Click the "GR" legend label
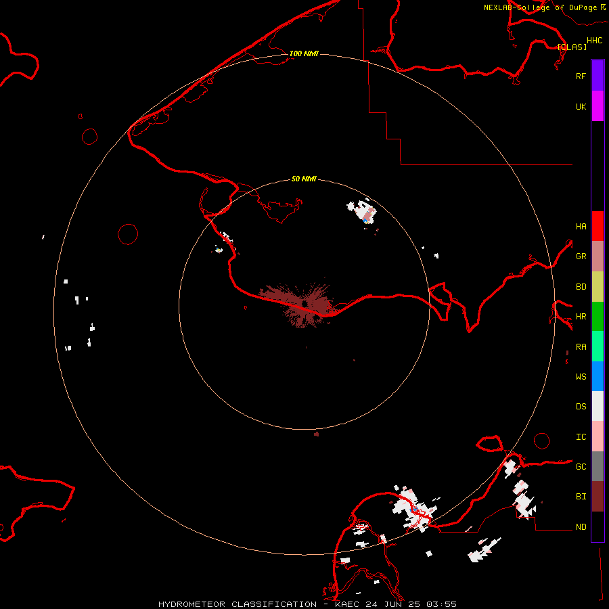Image resolution: width=609 pixels, height=609 pixels. [581, 256]
